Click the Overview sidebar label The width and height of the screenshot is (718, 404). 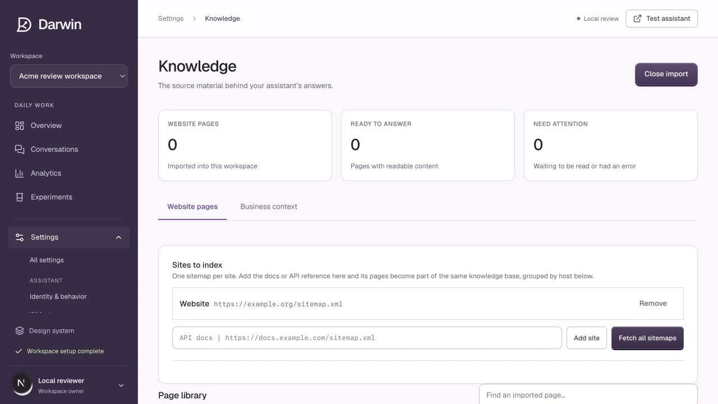tap(46, 126)
